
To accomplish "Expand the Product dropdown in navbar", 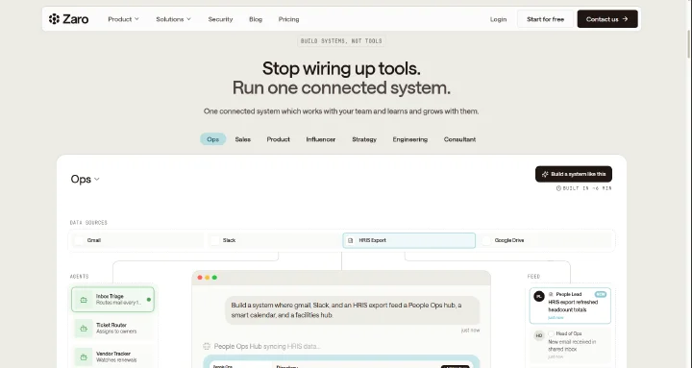I will tap(124, 19).
